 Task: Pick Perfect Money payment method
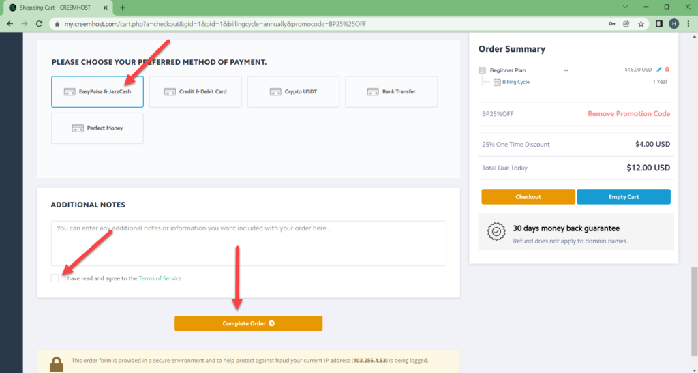point(97,128)
